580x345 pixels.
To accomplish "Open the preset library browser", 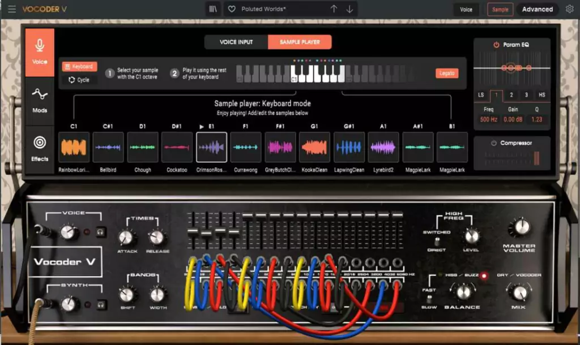I will (213, 9).
